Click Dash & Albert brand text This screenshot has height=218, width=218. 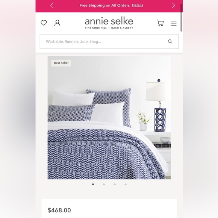122,28
